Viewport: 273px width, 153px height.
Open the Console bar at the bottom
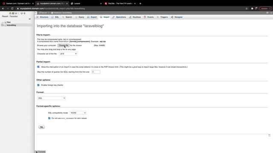41,152
